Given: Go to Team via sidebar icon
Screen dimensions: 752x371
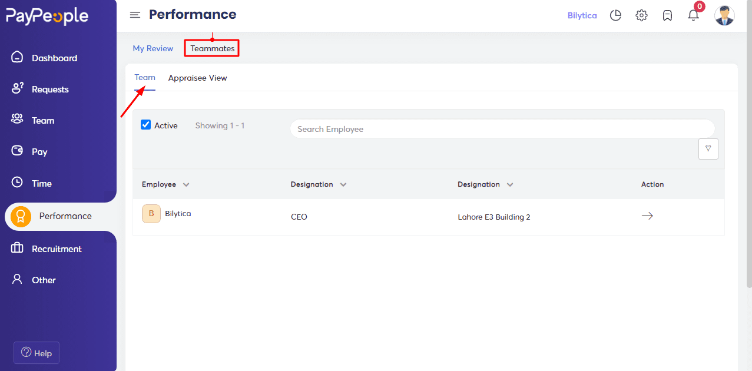Looking at the screenshot, I should click(x=17, y=120).
